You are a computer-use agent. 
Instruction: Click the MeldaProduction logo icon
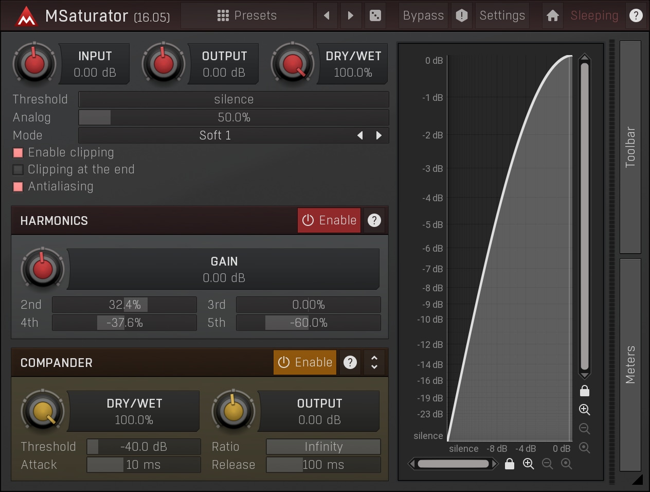(26, 16)
